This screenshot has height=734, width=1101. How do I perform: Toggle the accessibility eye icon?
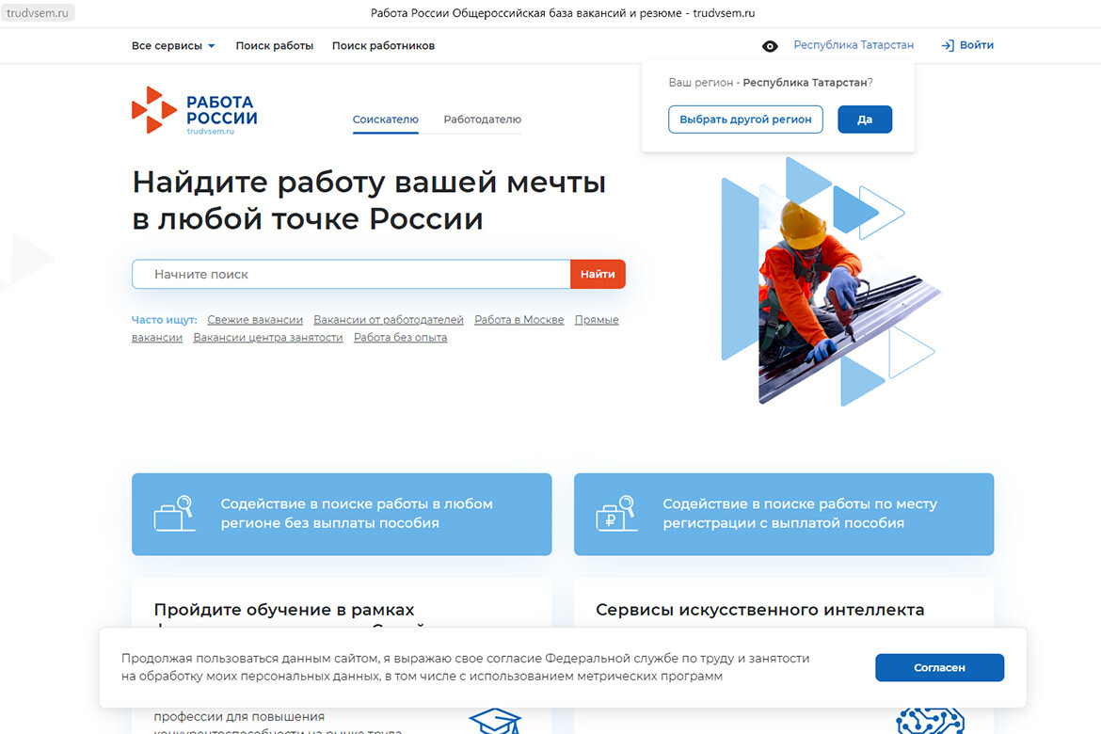point(770,46)
